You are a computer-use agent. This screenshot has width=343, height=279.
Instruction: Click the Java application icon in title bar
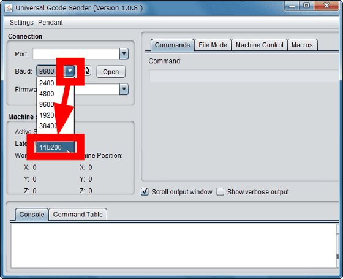(9, 8)
